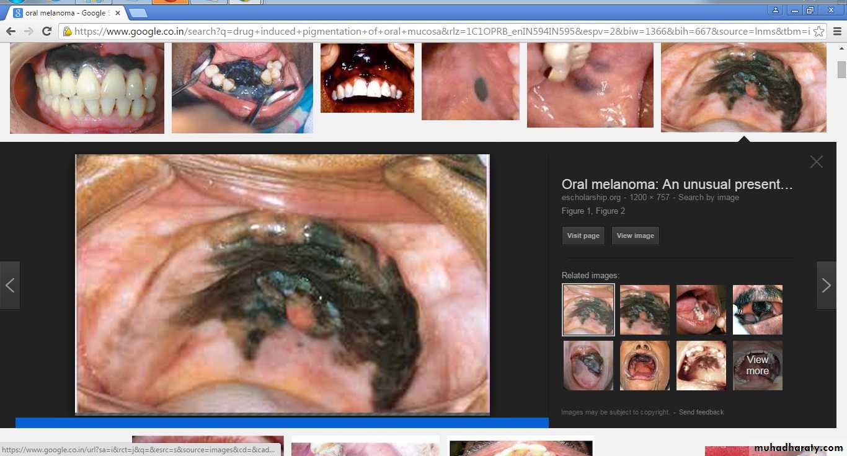Bookmark page using star icon
Viewport: 847px width, 456px height.
pos(818,31)
